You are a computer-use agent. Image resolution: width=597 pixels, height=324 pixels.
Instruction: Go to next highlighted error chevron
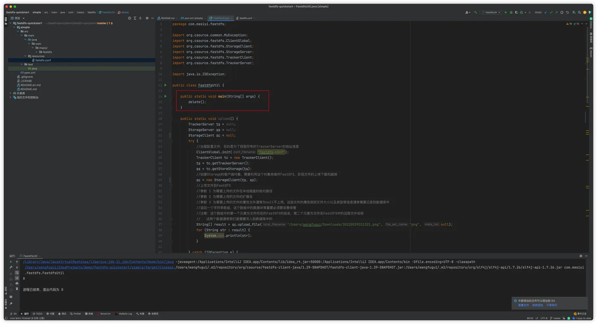(x=586, y=24)
